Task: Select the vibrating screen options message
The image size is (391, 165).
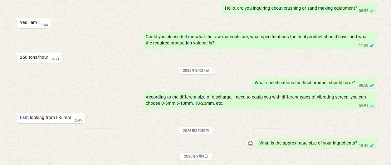Action: point(259,101)
